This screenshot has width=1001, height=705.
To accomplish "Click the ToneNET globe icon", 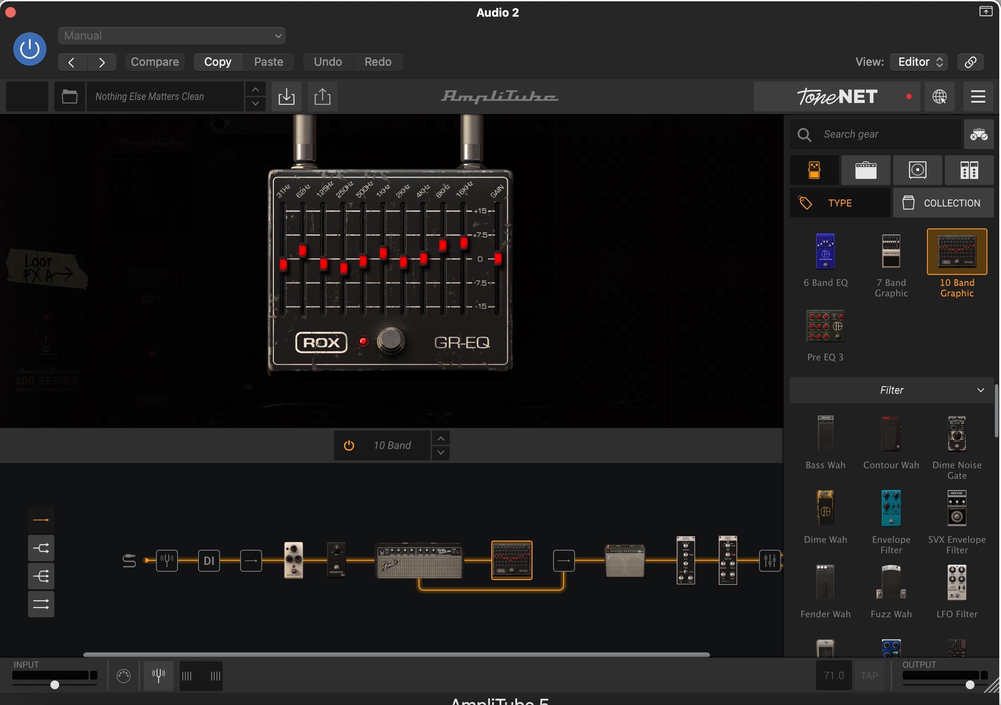I will click(939, 96).
